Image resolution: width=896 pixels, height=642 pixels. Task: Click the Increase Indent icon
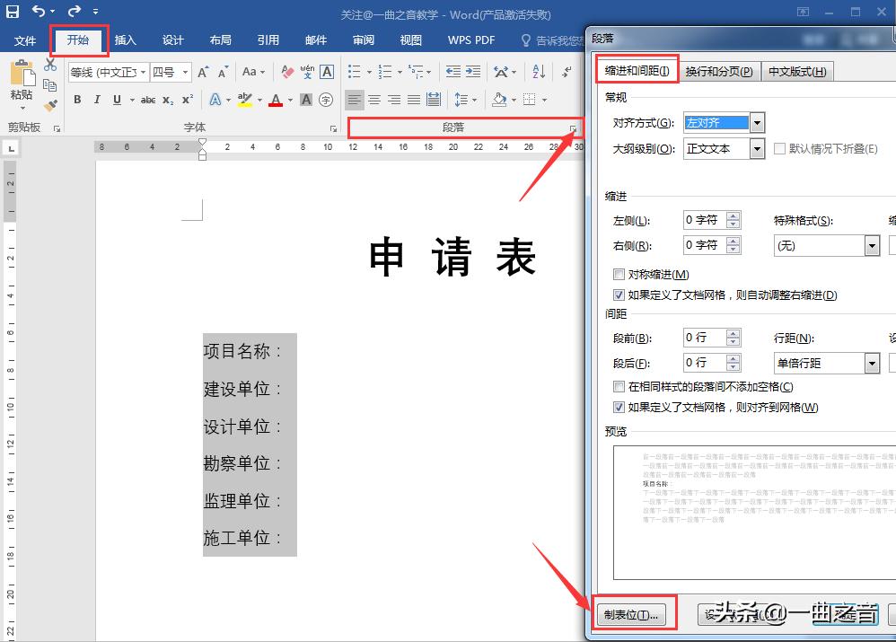[474, 70]
